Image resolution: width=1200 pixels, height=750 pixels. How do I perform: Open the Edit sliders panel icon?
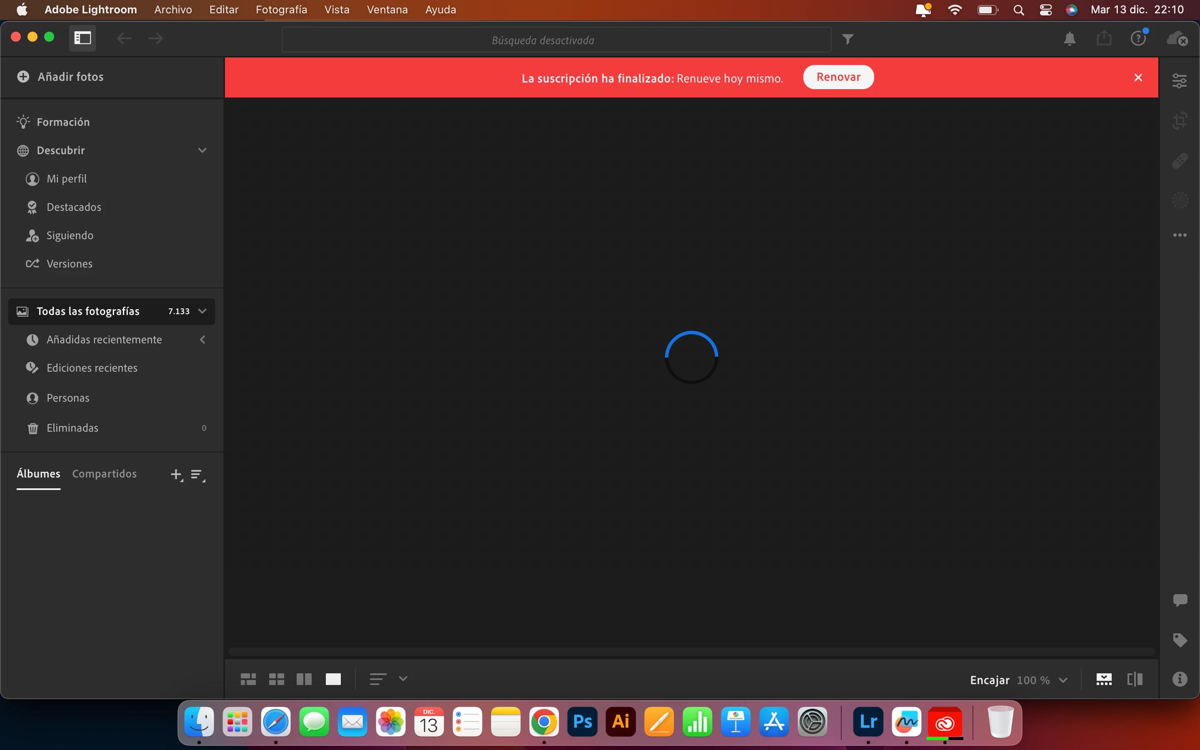pos(1180,80)
